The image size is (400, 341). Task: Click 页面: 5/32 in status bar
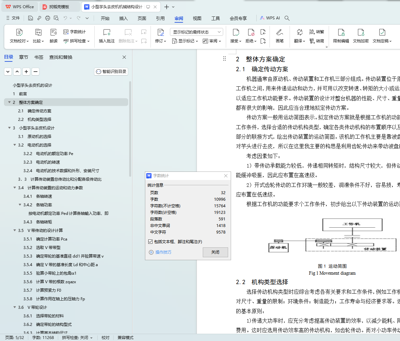click(x=15, y=338)
